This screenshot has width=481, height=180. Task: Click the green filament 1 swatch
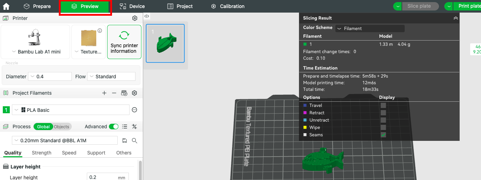click(x=6, y=110)
